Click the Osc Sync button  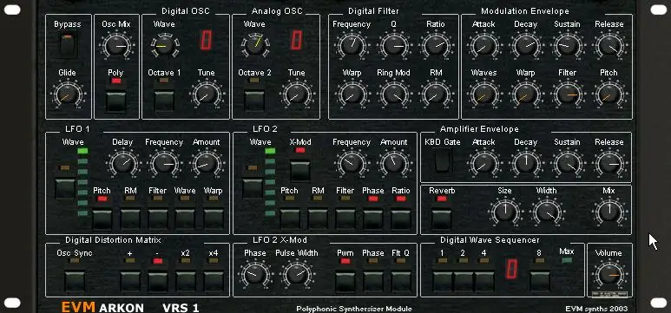75,281
